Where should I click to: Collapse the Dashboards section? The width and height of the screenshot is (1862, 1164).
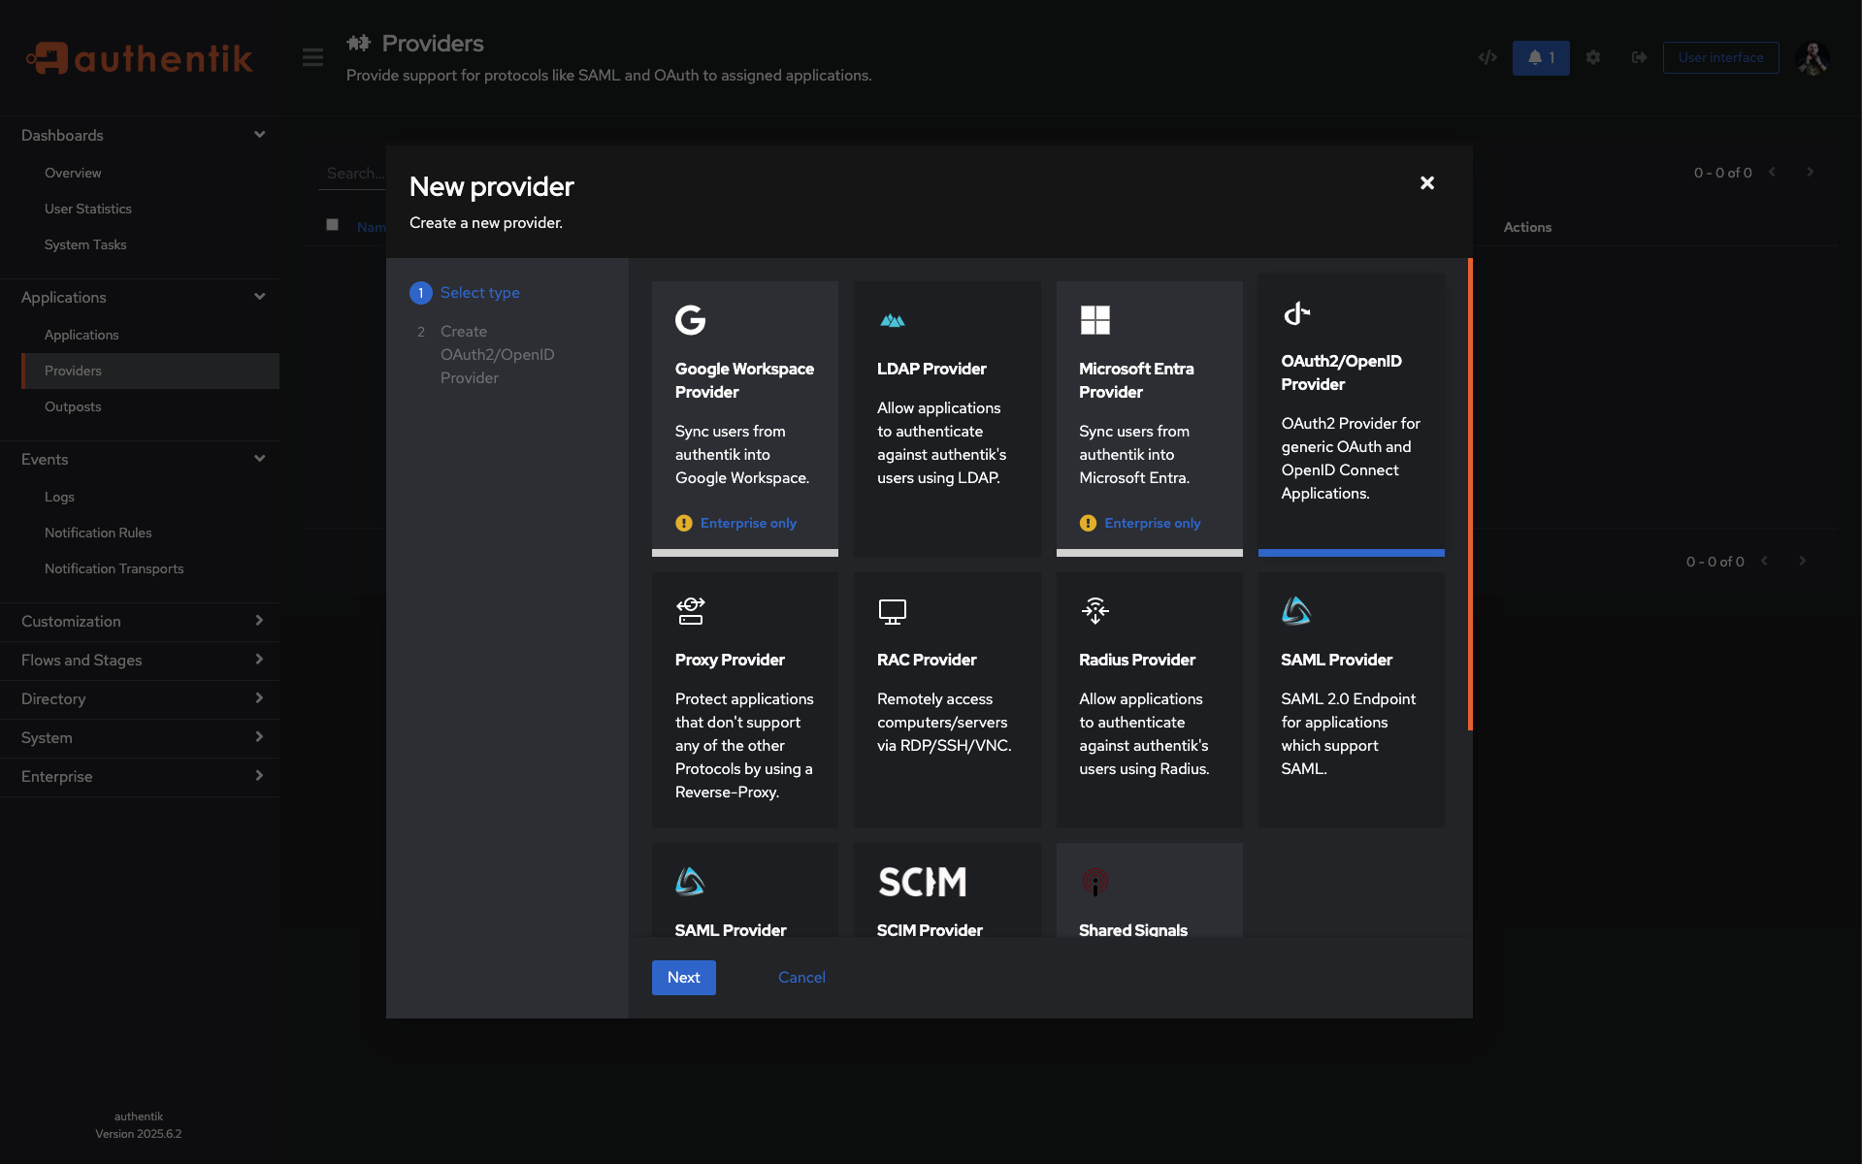(140, 135)
